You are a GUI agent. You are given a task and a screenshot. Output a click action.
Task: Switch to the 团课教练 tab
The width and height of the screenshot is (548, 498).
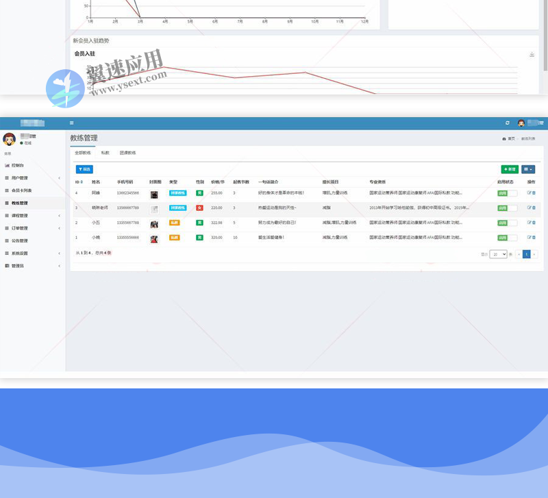coord(127,153)
